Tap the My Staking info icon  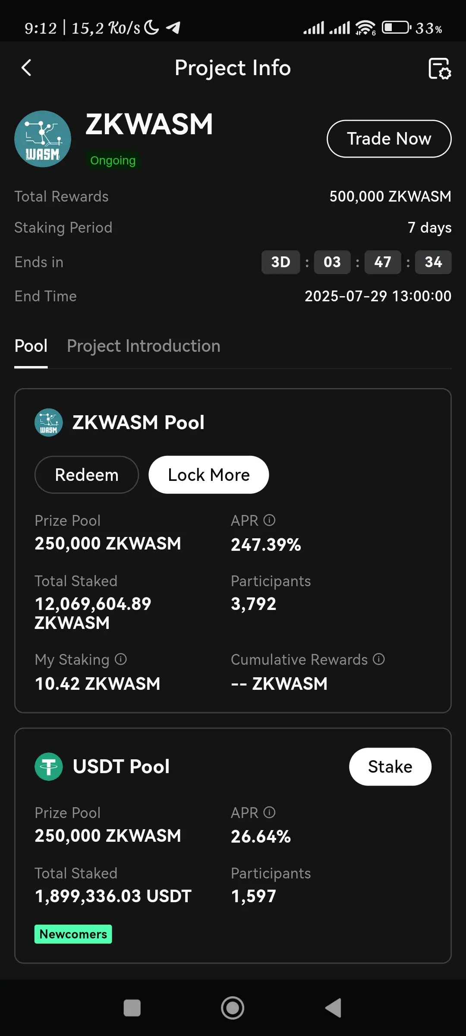121,659
